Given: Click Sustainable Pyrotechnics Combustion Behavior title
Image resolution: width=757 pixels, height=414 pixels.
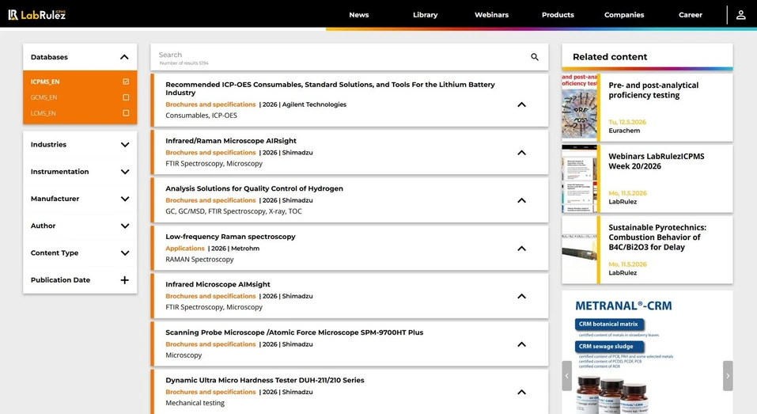Looking at the screenshot, I should [x=657, y=237].
